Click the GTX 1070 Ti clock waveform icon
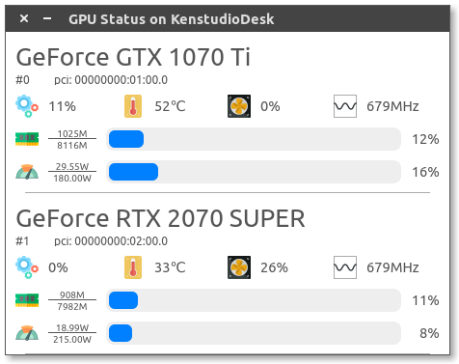Screen dimensions: 459x364 coord(345,106)
